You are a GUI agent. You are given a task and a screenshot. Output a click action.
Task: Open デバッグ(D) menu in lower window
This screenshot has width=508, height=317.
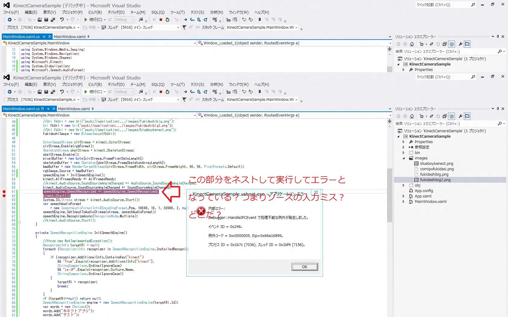116,85
